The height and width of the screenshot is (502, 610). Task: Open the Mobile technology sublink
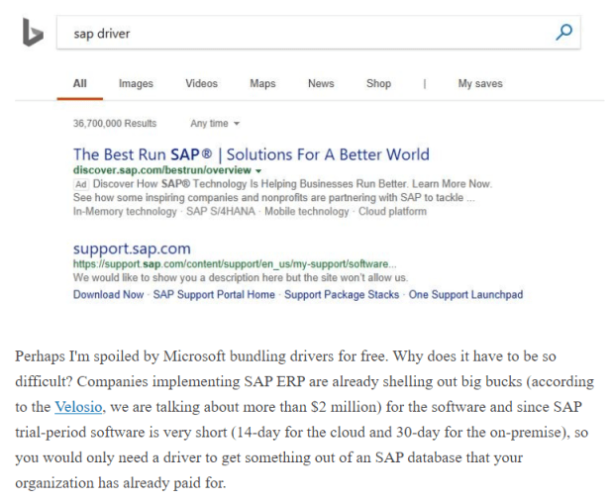coord(307,212)
